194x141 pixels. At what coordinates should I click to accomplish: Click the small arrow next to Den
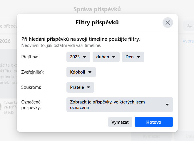tap(138, 57)
